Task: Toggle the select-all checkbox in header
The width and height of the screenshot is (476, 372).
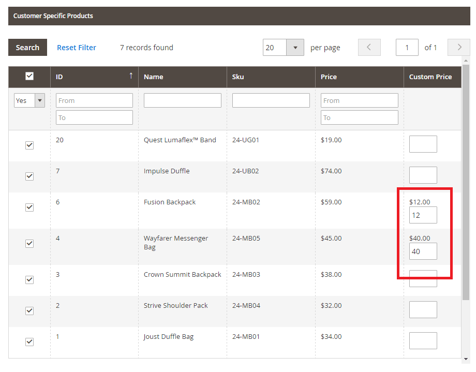Action: click(29, 76)
